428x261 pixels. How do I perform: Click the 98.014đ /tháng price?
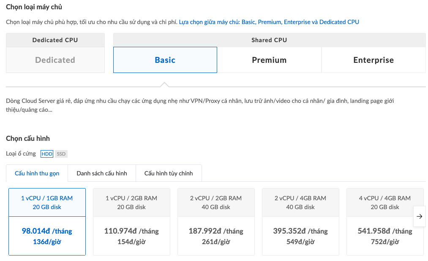click(47, 231)
